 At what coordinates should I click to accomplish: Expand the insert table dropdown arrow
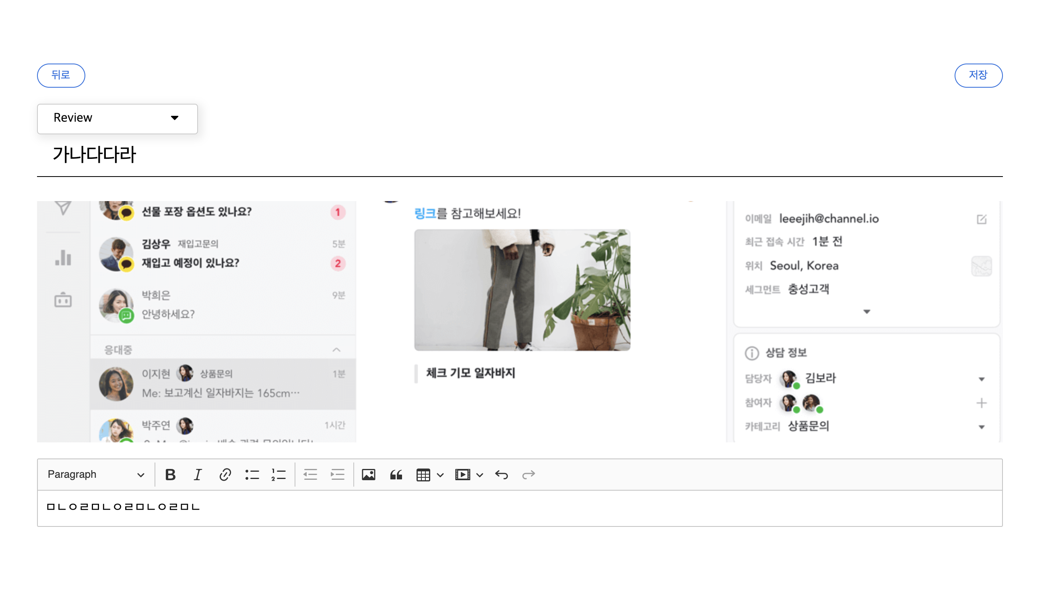pyautogui.click(x=440, y=475)
